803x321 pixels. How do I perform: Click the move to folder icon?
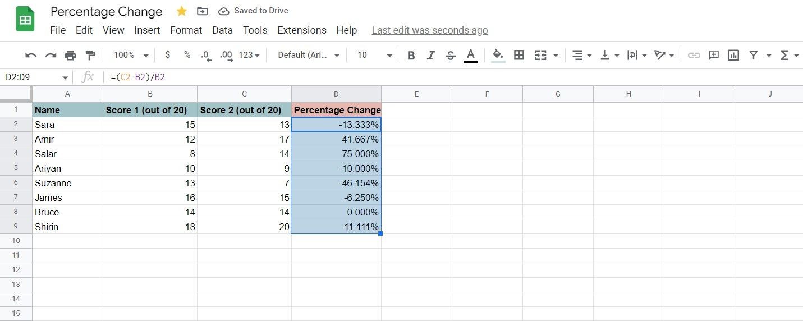point(202,11)
